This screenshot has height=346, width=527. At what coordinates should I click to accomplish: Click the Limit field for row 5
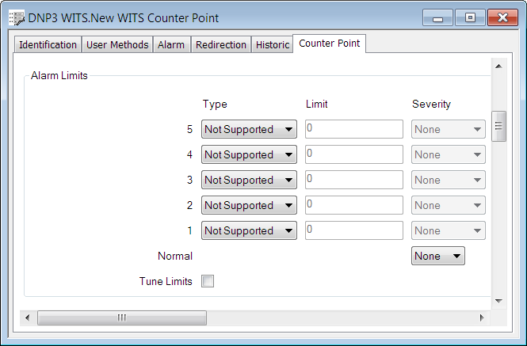(353, 129)
